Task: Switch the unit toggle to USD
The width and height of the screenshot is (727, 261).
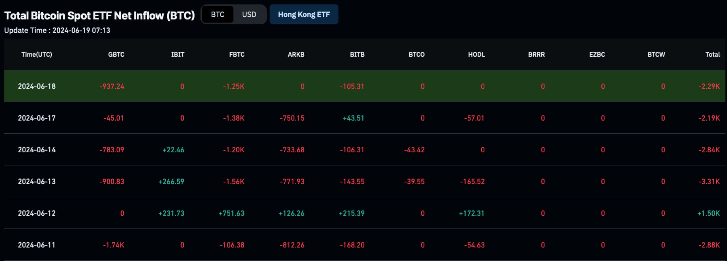Action: coord(249,15)
